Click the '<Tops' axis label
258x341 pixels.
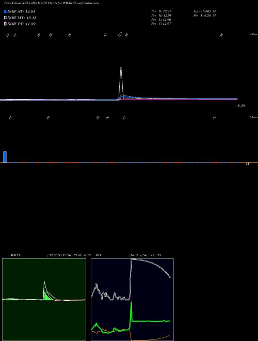coord(253,35)
